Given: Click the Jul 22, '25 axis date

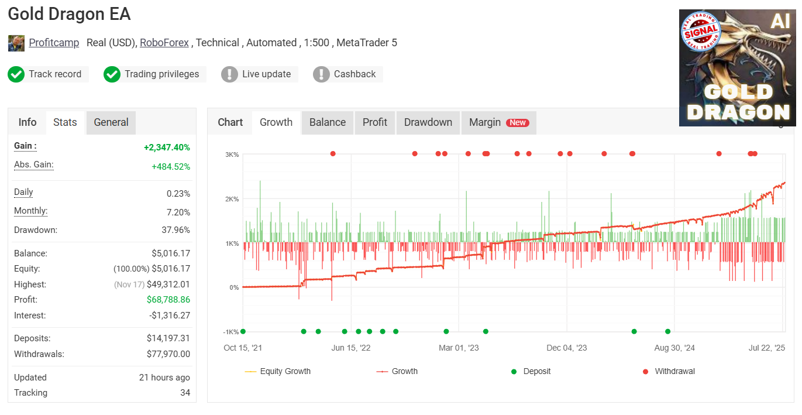Looking at the screenshot, I should [767, 348].
